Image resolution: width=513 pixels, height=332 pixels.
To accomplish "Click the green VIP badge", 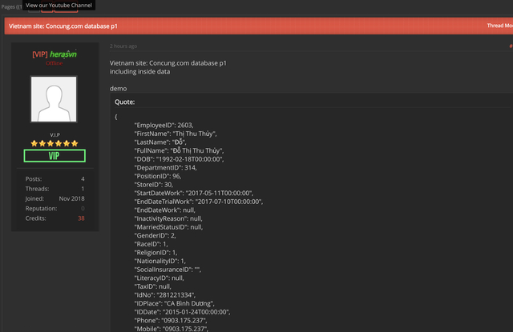I will point(54,156).
